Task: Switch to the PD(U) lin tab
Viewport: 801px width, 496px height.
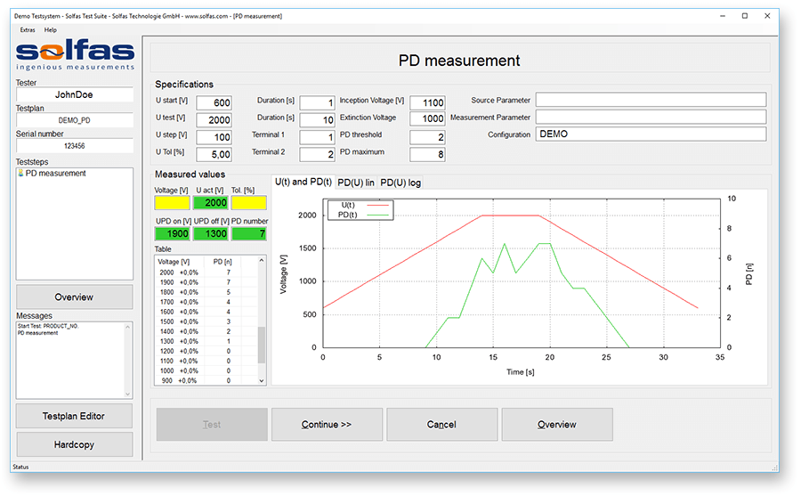Action: click(355, 183)
